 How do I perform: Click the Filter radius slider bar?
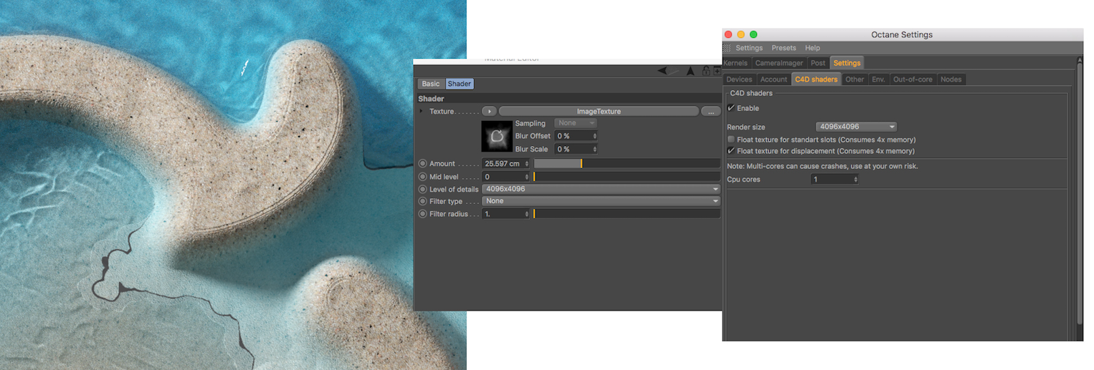[x=627, y=214]
